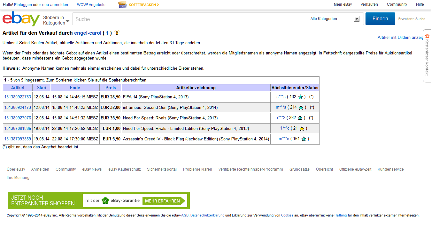Open WOW! Angebote link

coord(91,5)
